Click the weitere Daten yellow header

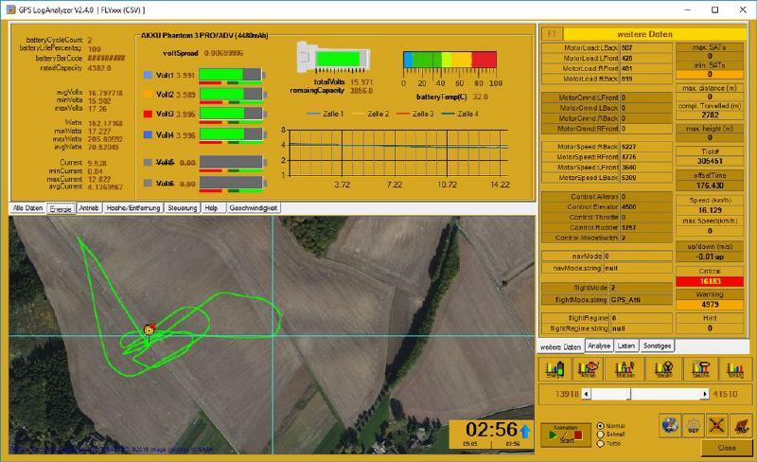pyautogui.click(x=655, y=34)
